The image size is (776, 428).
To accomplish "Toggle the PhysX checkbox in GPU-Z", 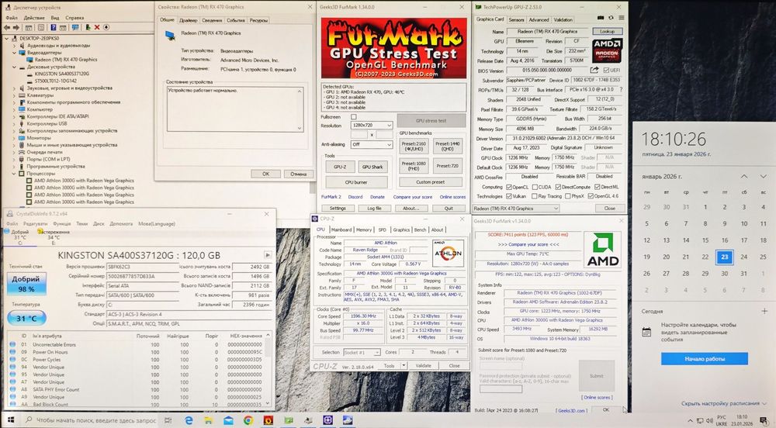I will click(567, 196).
